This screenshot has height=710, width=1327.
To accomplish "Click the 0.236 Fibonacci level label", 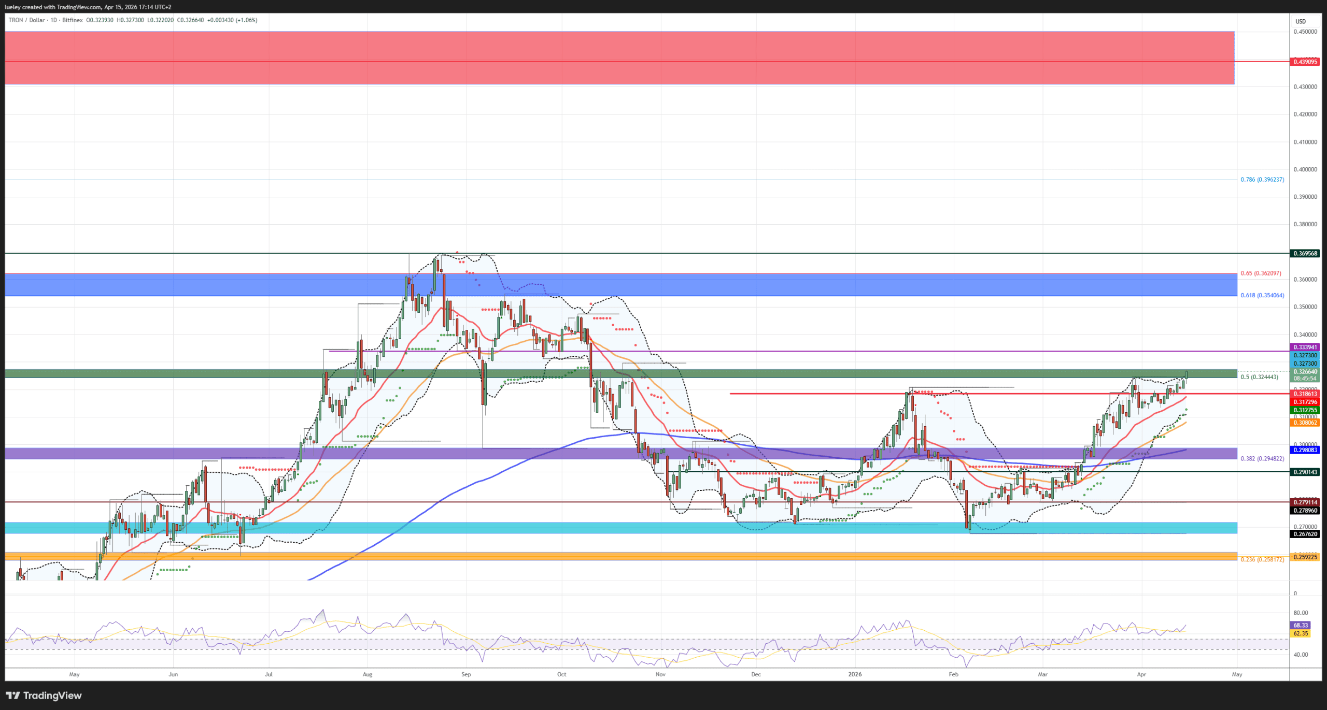I will [1262, 560].
